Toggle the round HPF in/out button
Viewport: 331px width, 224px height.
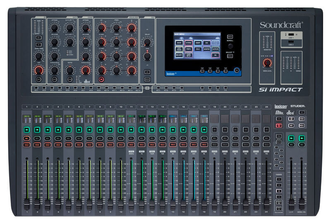click(x=38, y=79)
